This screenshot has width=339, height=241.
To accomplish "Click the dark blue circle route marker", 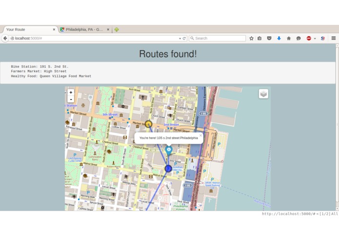I will [168, 168].
